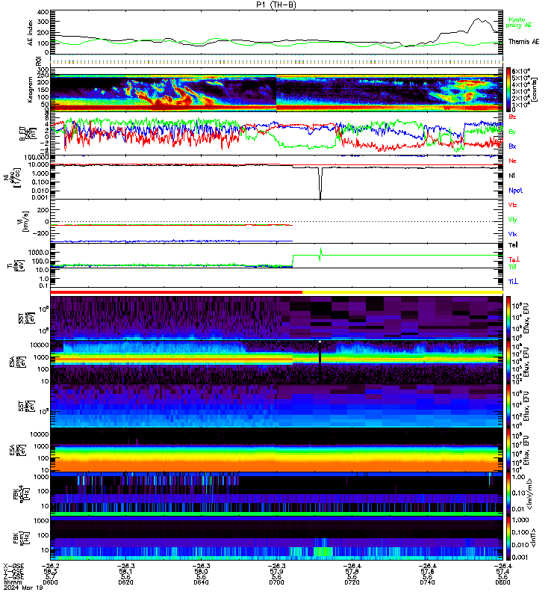The width and height of the screenshot is (560, 598).
Task: Click the yellow segment of the mode bar
Action: pyautogui.click(x=402, y=292)
